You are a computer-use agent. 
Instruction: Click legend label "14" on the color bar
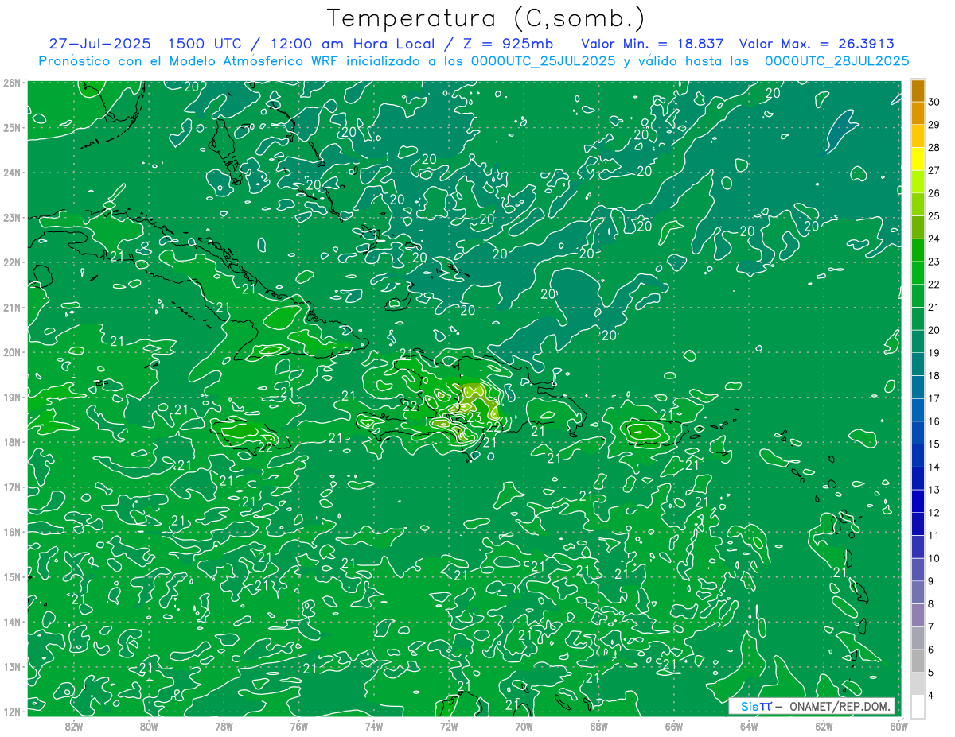(934, 467)
